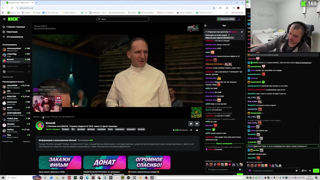Click the Поиск search field on Kick
This screenshot has height=180, width=320.
click(123, 19)
